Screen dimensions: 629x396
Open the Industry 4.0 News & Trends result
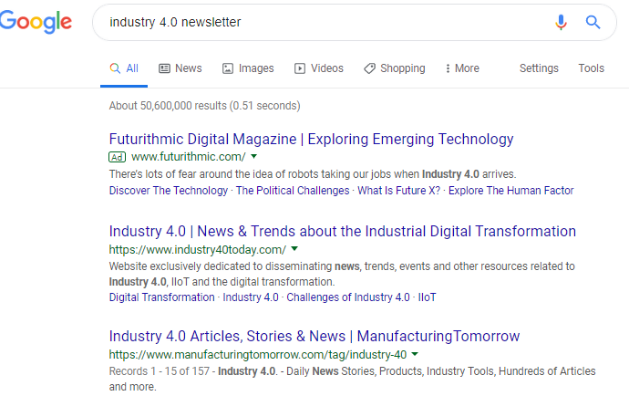click(342, 232)
